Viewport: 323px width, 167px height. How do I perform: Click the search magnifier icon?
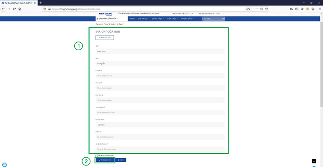pos(223,19)
